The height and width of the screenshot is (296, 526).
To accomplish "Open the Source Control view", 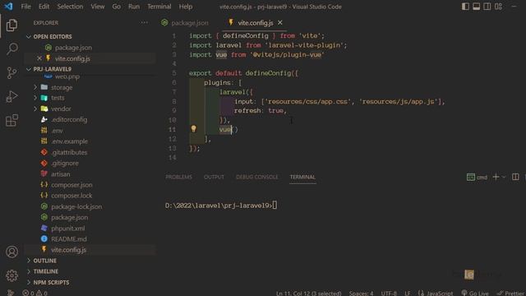I will click(x=12, y=72).
